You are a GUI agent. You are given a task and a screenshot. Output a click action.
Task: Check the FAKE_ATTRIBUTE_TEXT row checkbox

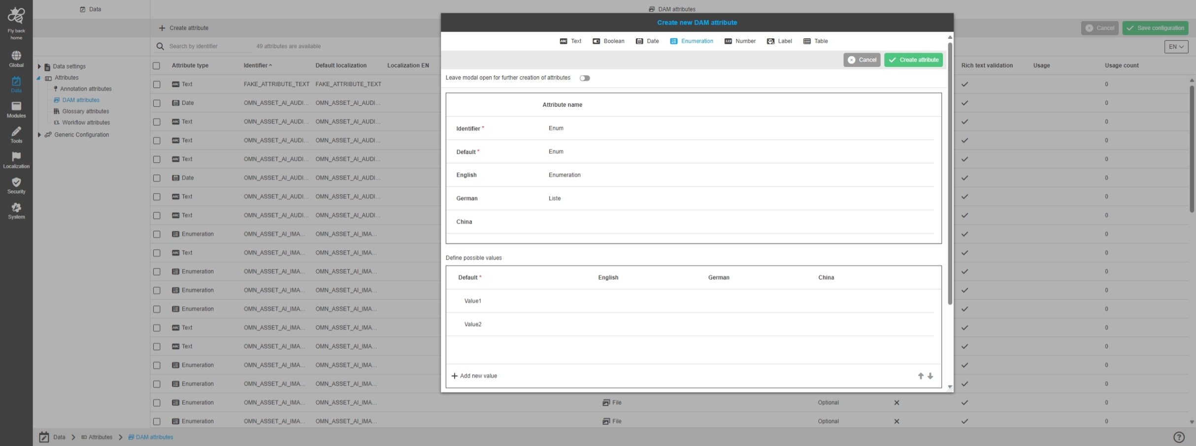pyautogui.click(x=157, y=85)
